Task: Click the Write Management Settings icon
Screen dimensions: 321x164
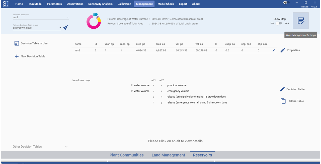Action: [301, 21]
